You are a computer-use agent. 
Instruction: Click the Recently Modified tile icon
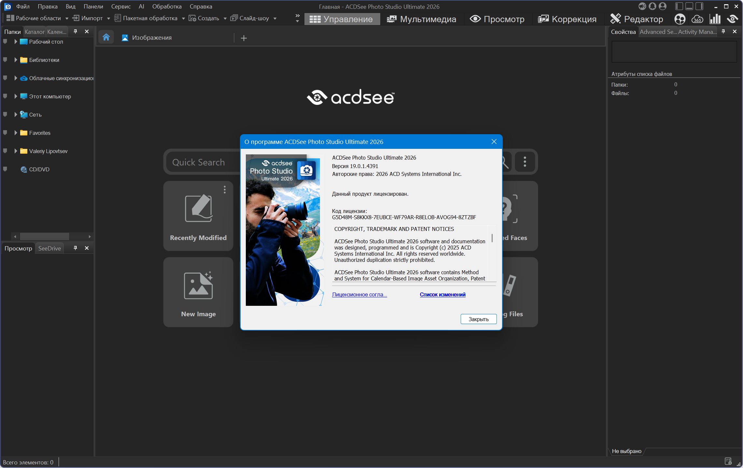198,208
